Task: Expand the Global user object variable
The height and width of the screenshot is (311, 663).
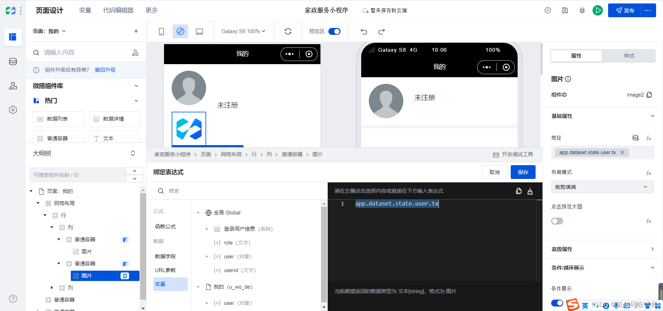Action: (207, 257)
